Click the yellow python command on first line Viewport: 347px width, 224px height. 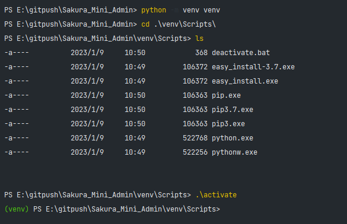tap(154, 10)
